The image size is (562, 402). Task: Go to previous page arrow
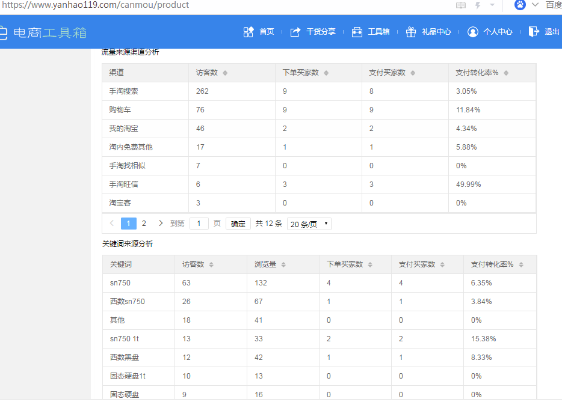pyautogui.click(x=112, y=224)
